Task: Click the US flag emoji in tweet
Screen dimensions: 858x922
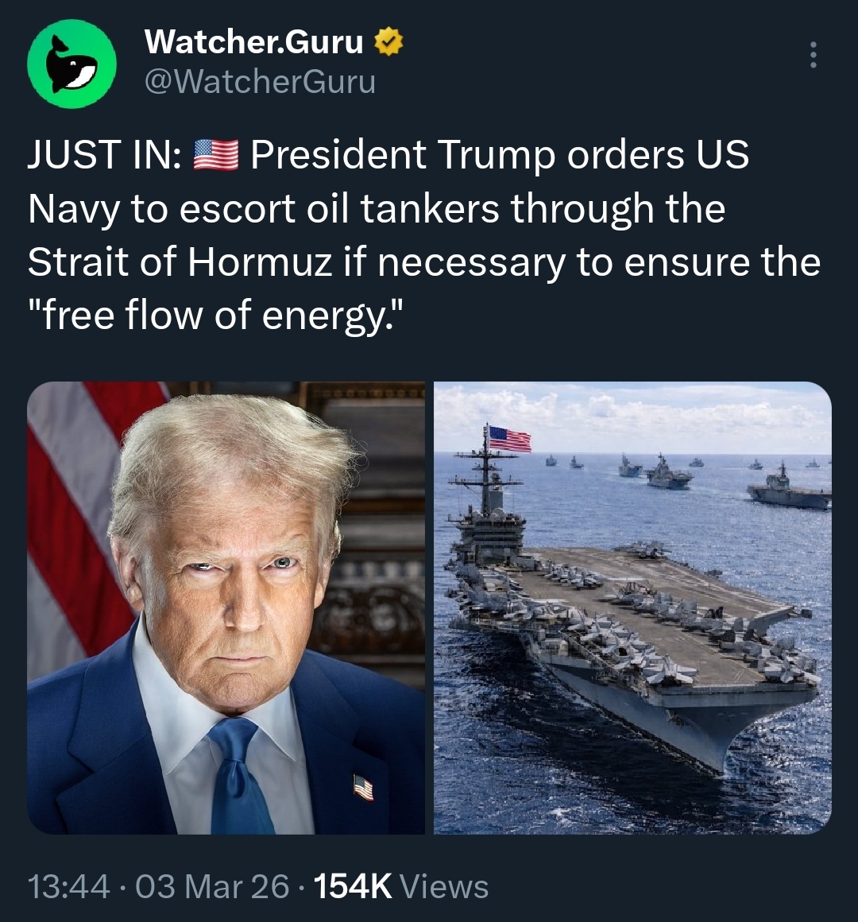Action: pyautogui.click(x=215, y=155)
